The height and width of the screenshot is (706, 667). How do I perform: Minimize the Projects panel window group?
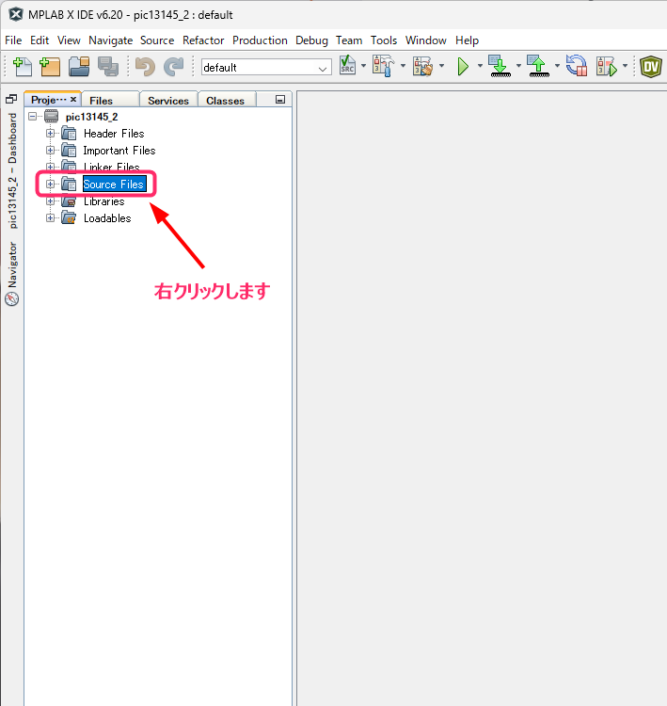(x=279, y=100)
